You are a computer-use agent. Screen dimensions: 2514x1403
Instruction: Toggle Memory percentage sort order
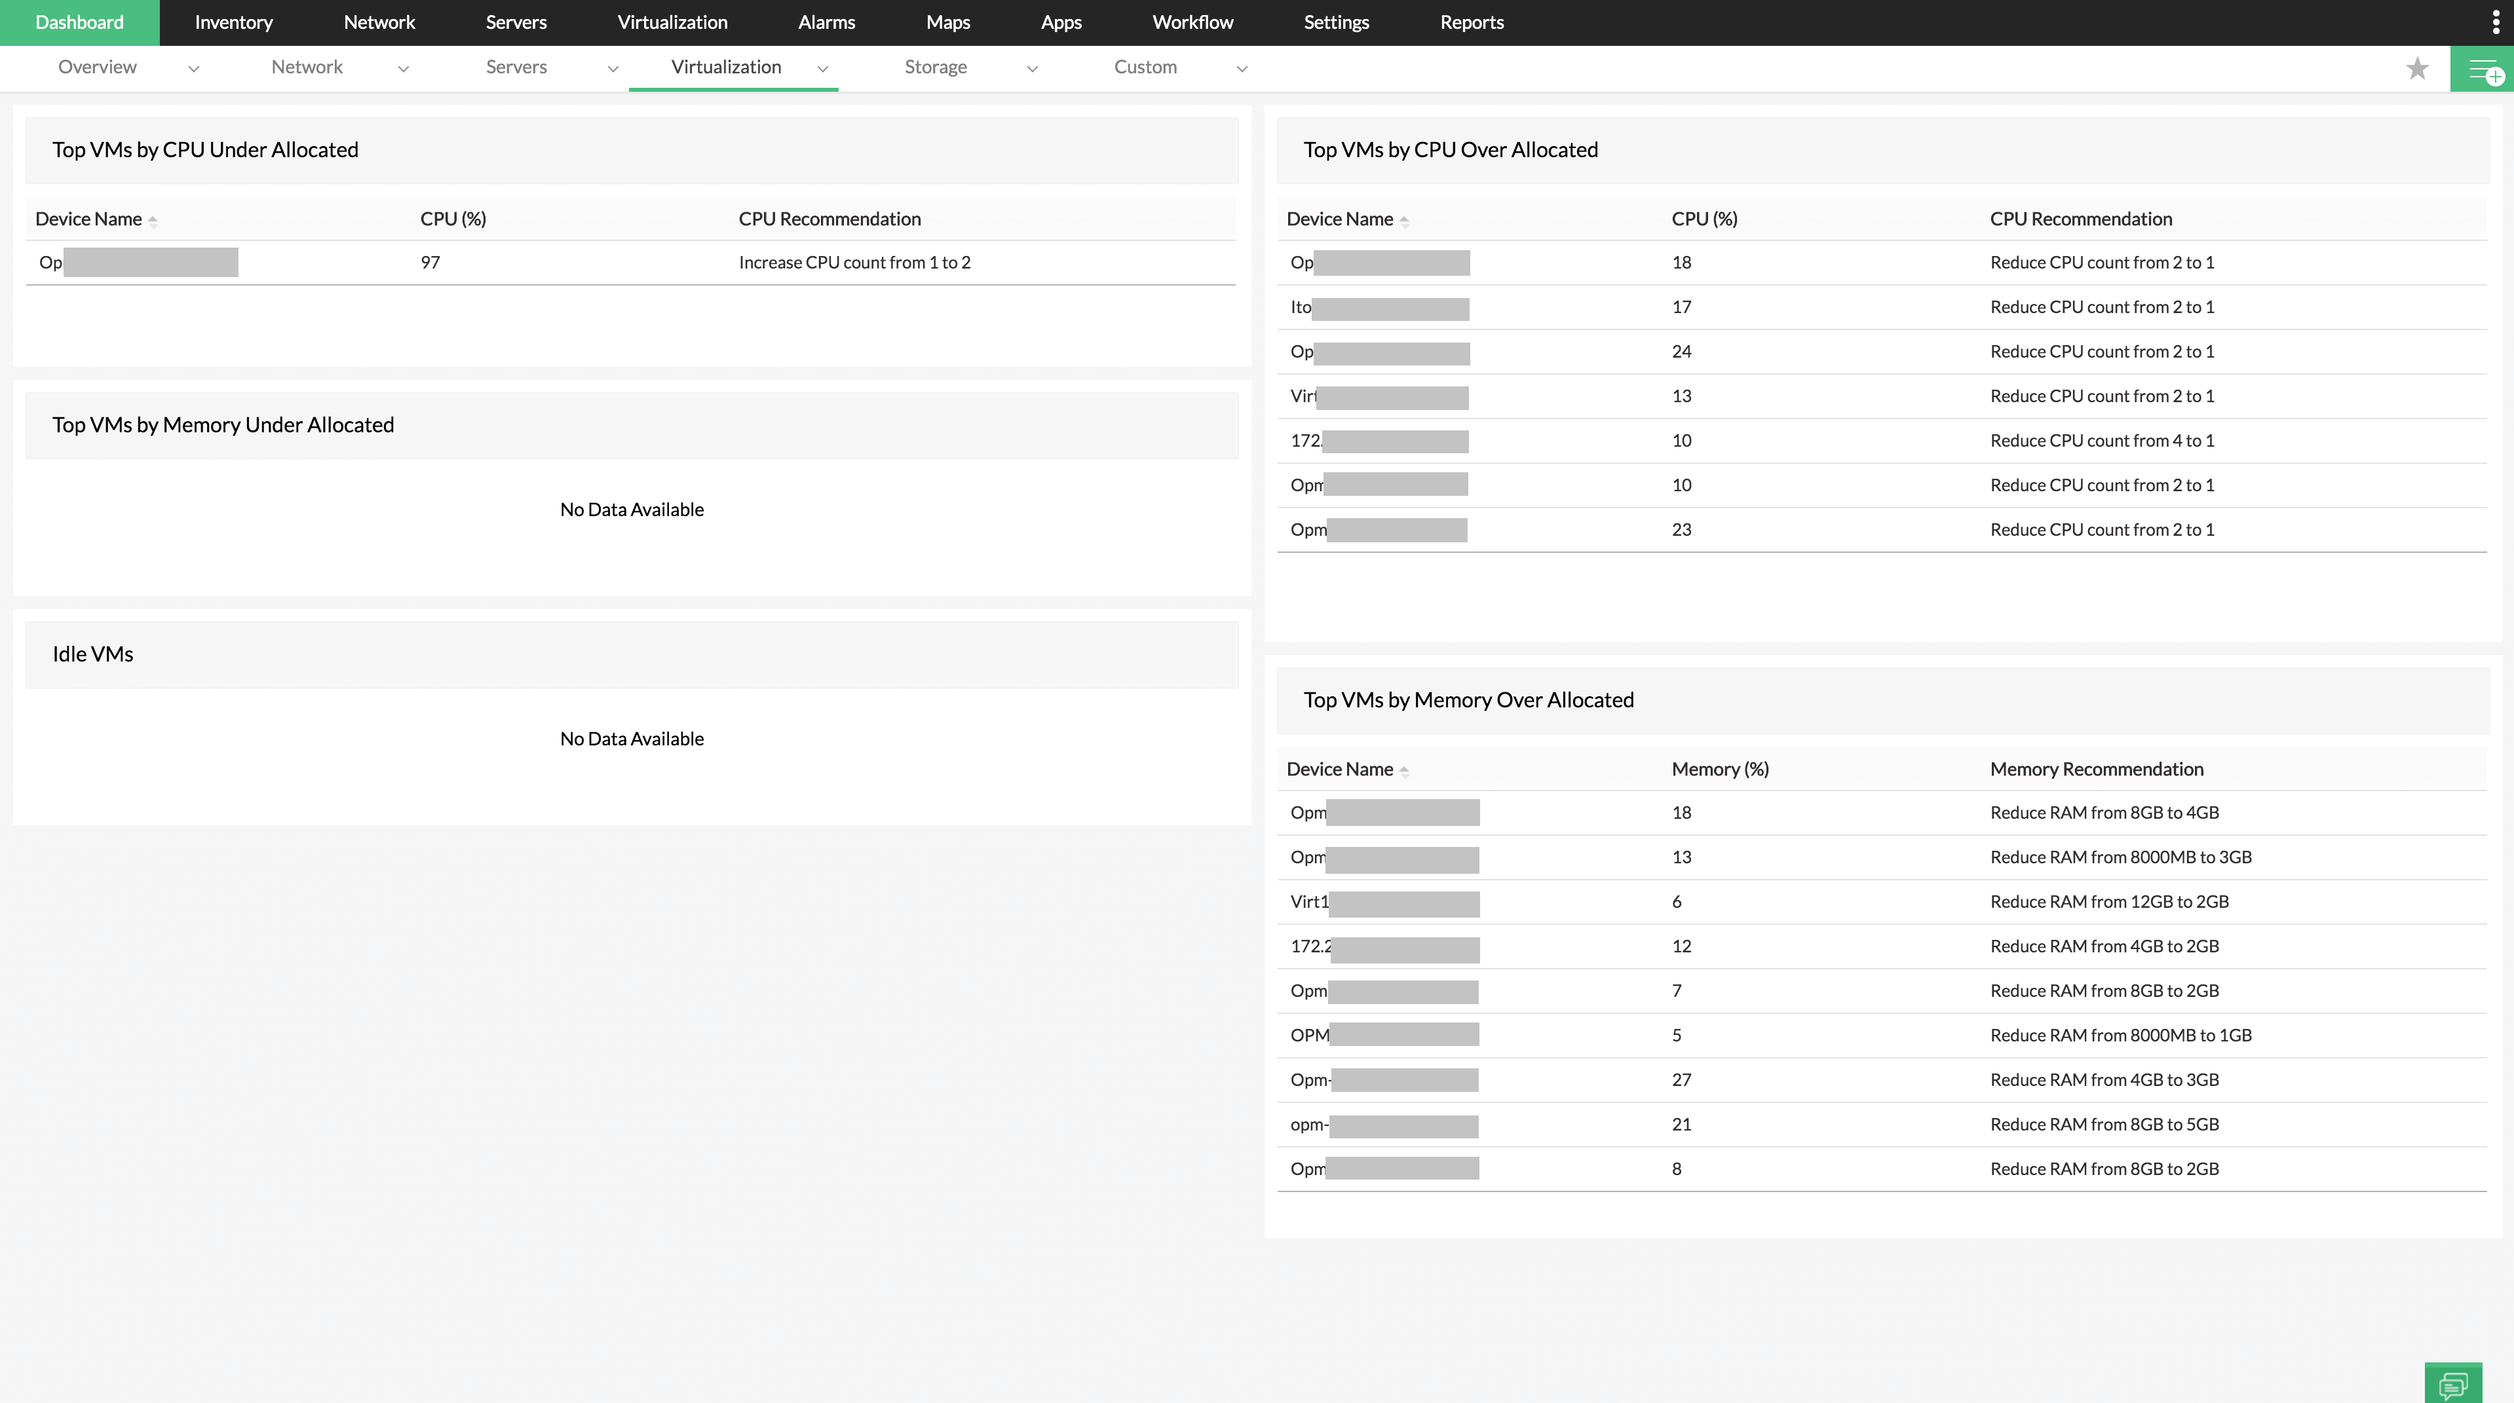(x=1720, y=768)
